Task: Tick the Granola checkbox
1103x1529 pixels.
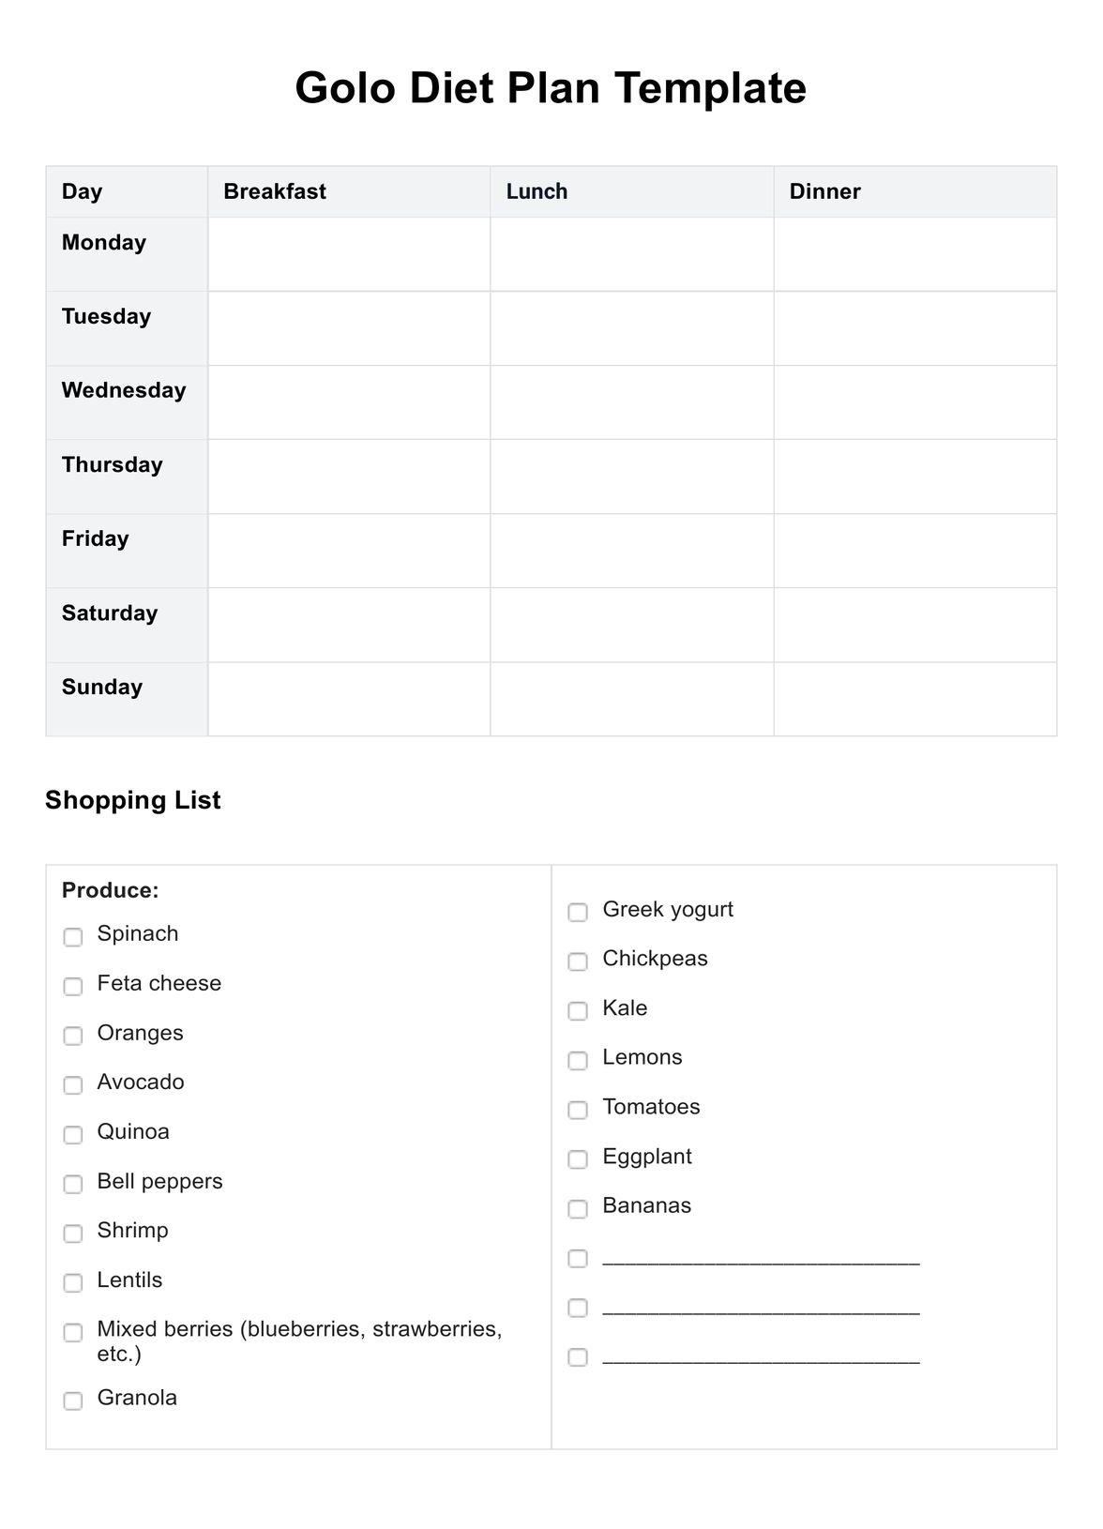Action: tap(73, 1400)
